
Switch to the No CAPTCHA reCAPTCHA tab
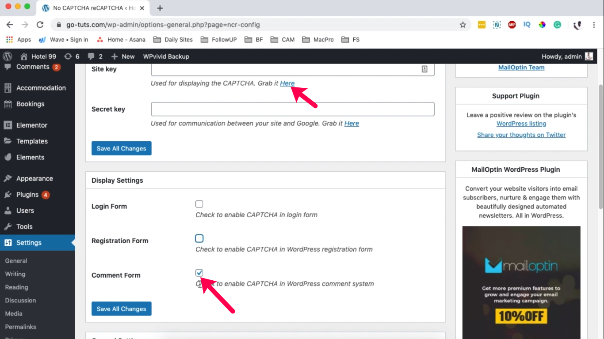pyautogui.click(x=94, y=8)
